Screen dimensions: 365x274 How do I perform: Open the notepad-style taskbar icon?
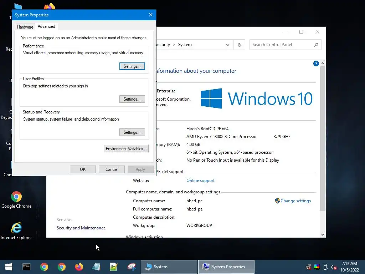(96, 267)
